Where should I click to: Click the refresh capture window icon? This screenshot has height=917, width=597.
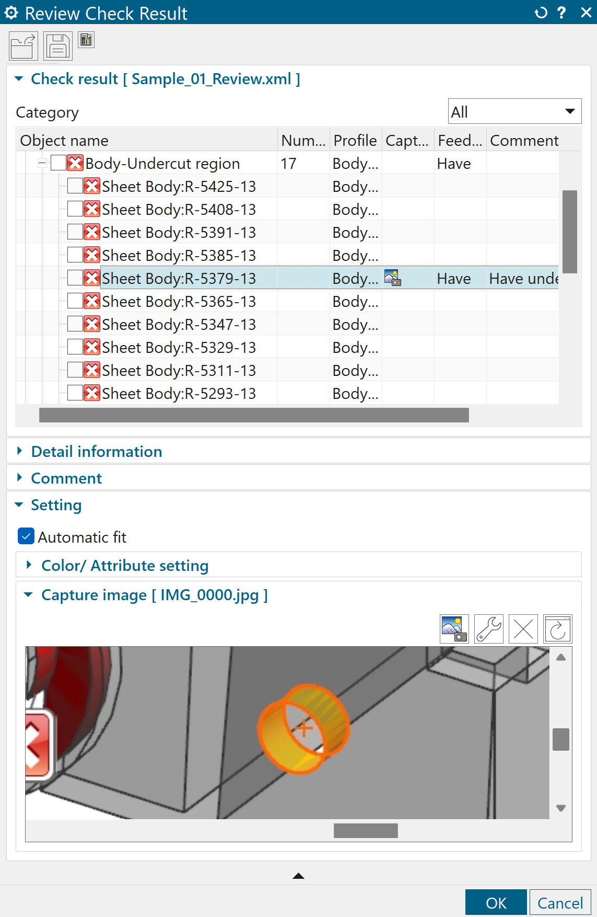(x=557, y=628)
